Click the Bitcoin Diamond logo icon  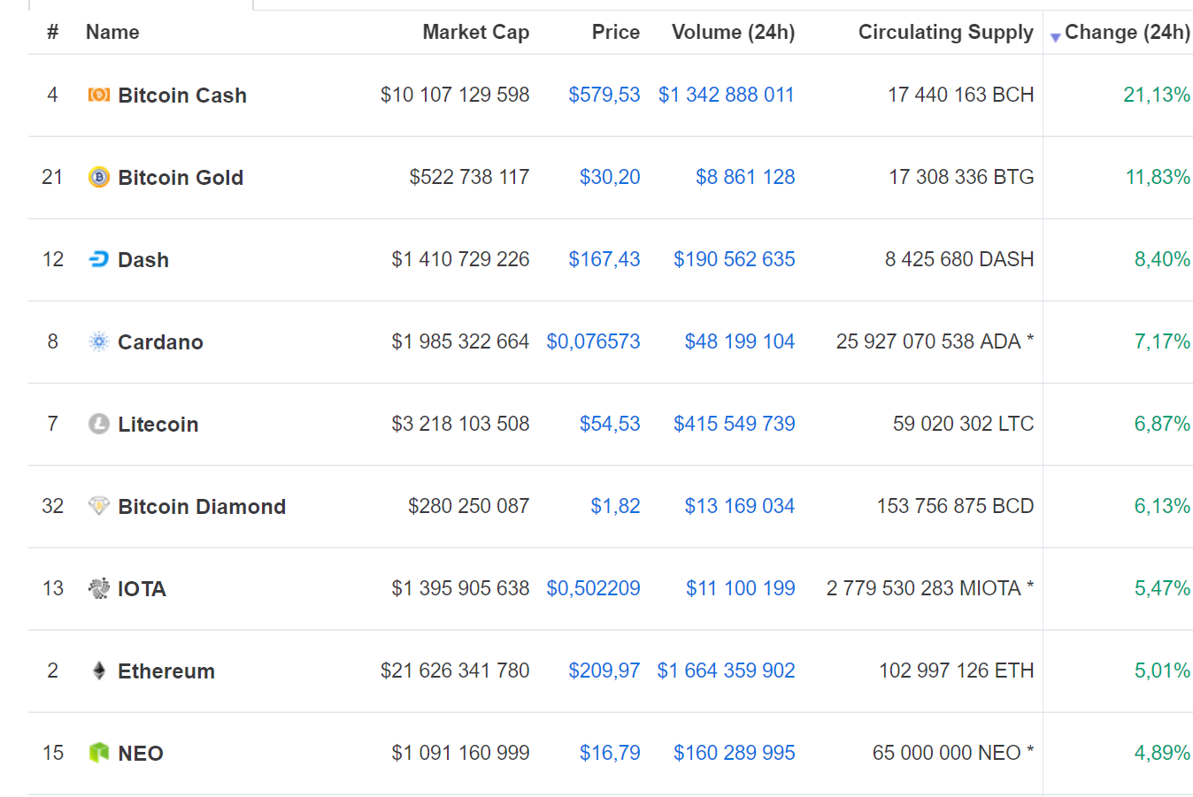coord(99,506)
